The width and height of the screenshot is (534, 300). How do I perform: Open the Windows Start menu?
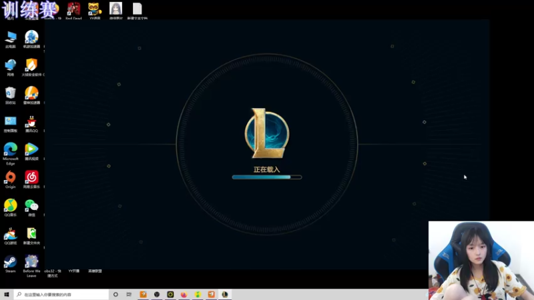click(7, 294)
